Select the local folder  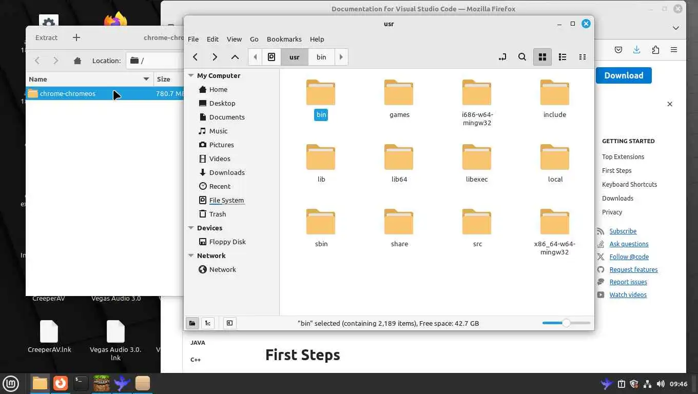point(555,164)
